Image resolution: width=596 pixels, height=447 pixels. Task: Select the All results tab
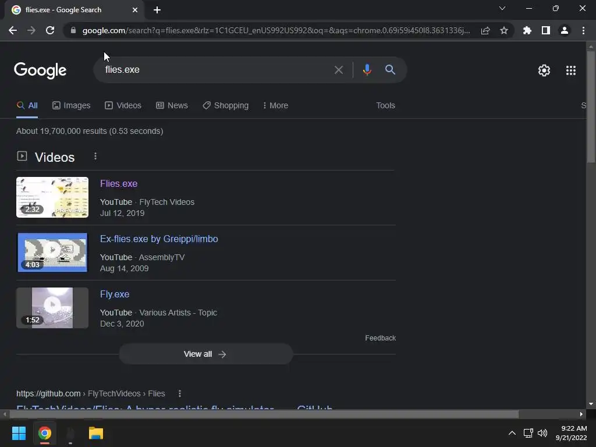[27, 106]
